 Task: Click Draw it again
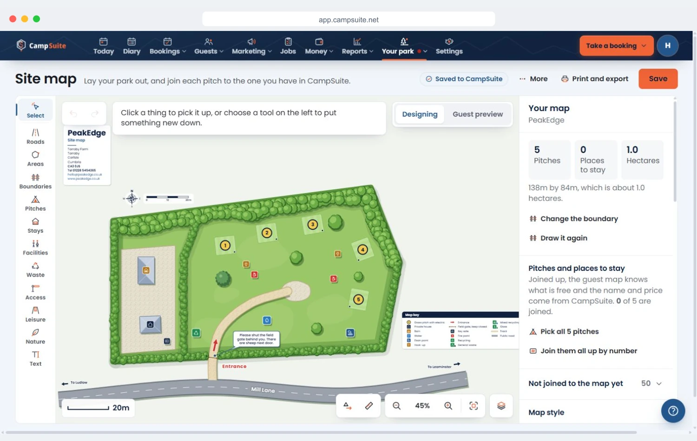[558, 238]
